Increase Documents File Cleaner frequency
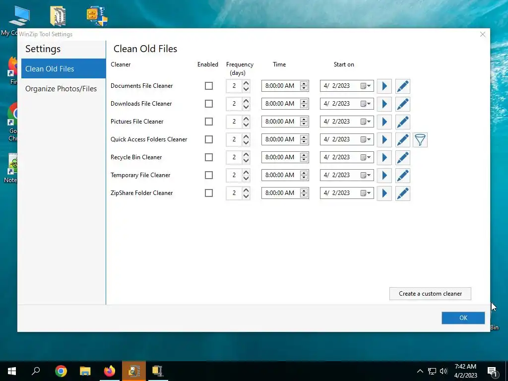The height and width of the screenshot is (381, 508). (x=246, y=83)
